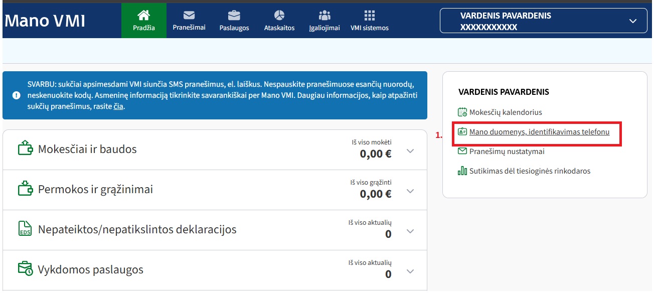The height and width of the screenshot is (294, 654).
Task: Click the Sutikimas dėl tiesioginės rinkodaros link
Action: pos(530,171)
